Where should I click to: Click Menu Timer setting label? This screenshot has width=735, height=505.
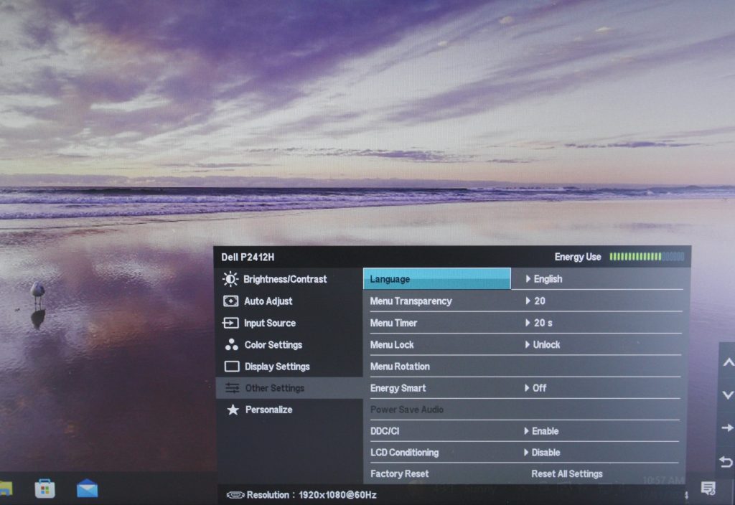[x=393, y=323]
